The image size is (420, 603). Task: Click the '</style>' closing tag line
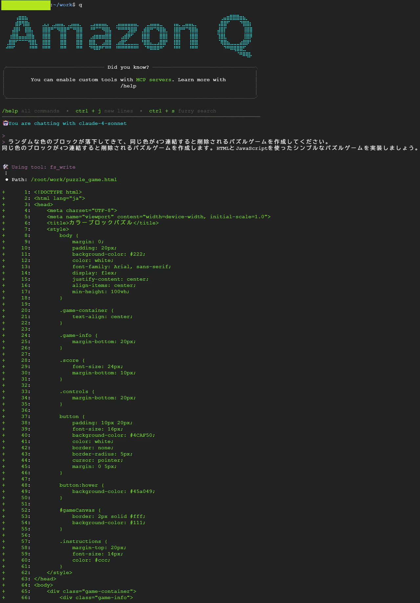coord(59,572)
